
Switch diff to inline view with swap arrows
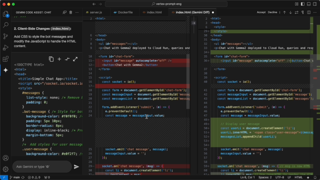[x=296, y=12]
